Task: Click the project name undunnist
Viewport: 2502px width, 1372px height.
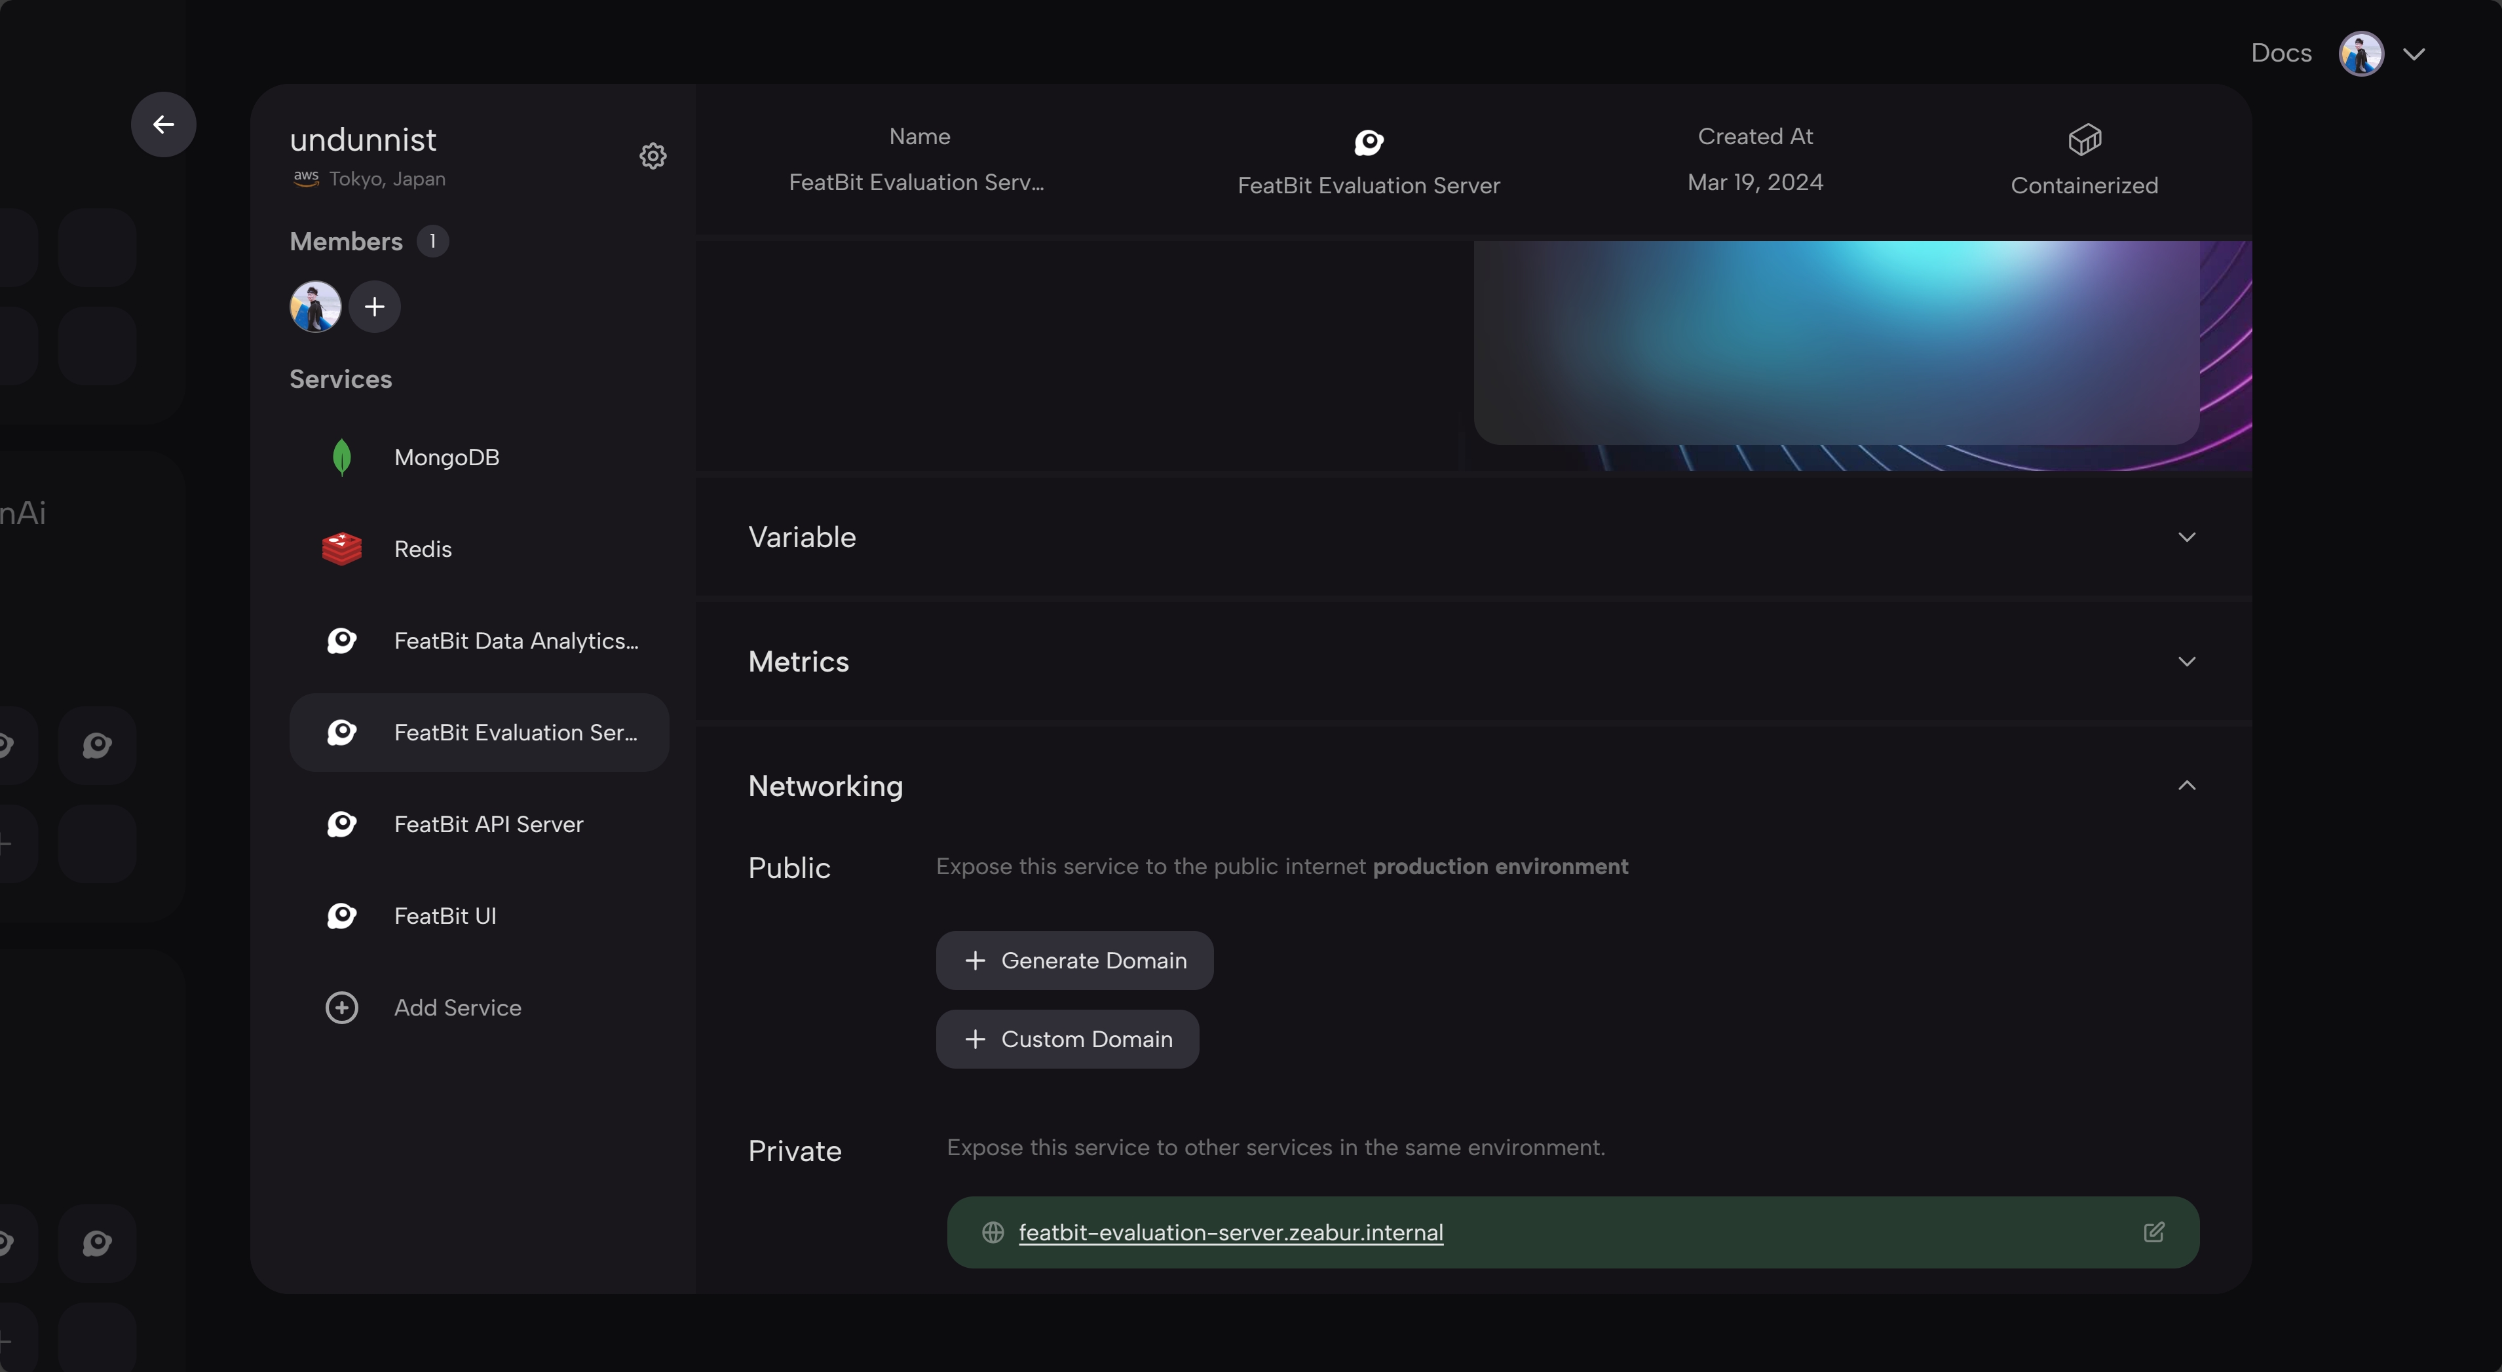Action: (x=362, y=140)
